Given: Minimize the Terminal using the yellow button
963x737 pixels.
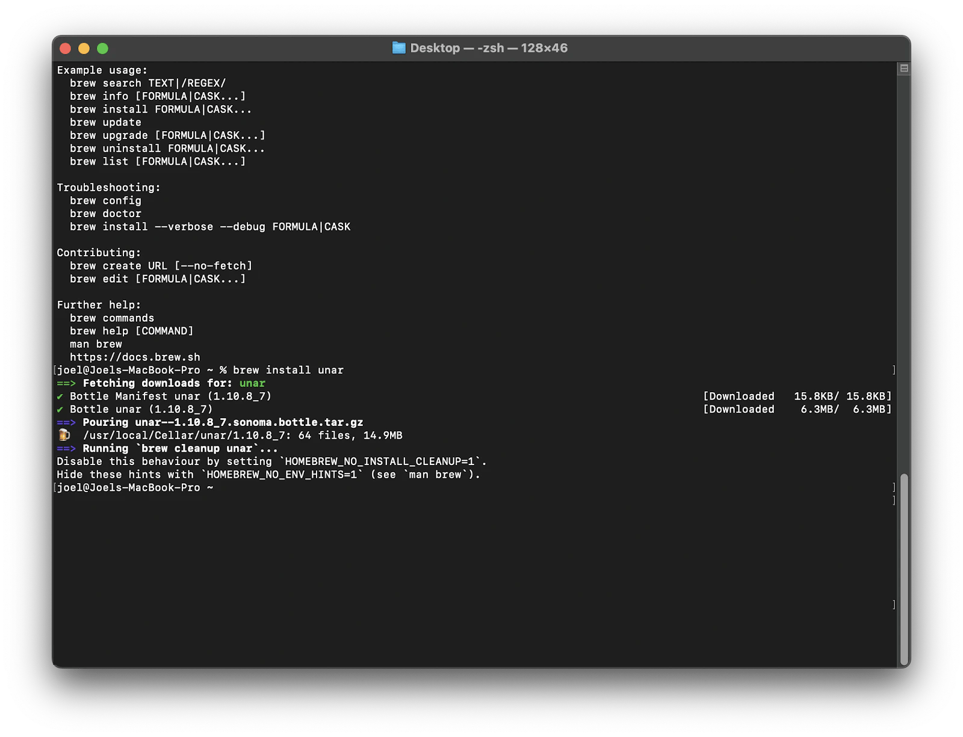Looking at the screenshot, I should 84,49.
